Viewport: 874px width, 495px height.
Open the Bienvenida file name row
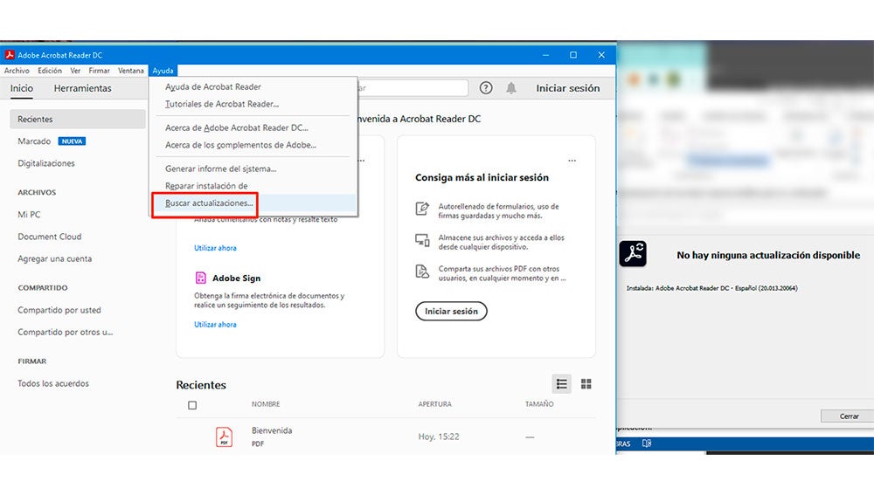[272, 431]
